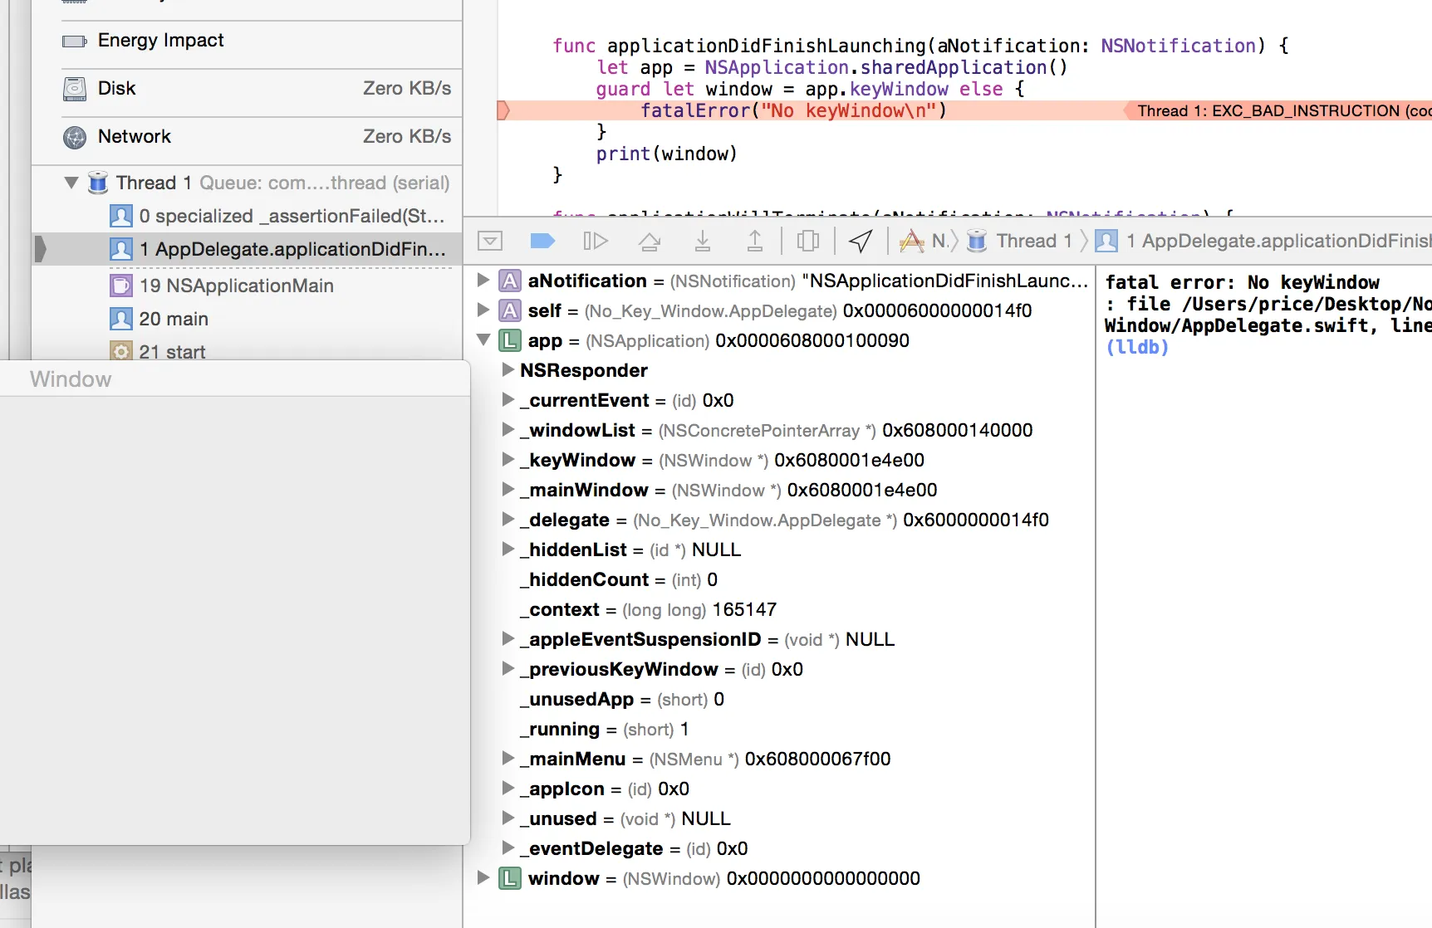Expand the _keyWindow member

[508, 460]
